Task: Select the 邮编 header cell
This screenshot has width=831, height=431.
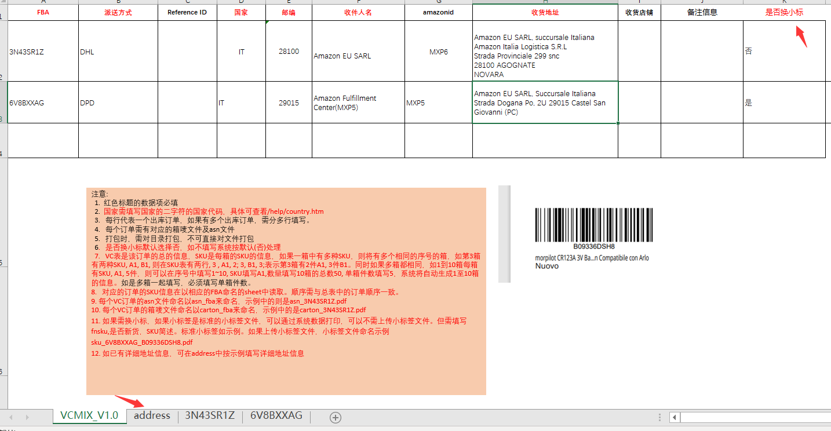Action: coord(289,12)
